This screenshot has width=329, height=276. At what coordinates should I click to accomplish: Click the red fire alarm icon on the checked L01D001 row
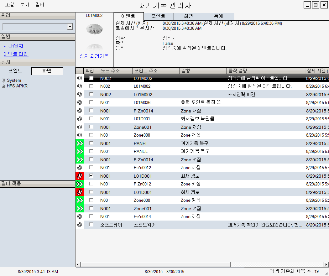point(80,176)
